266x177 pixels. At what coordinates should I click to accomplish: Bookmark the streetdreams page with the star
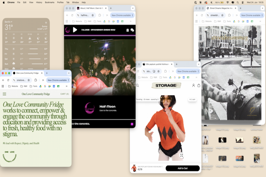[222, 15]
